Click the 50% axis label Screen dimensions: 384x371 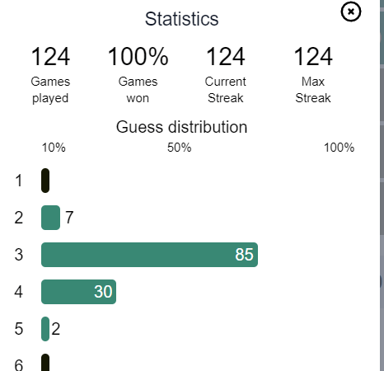click(179, 148)
